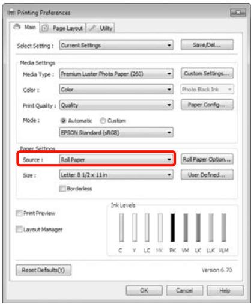Click the LLK ink level bar
Screen dimensions: 251x304
pyautogui.click(x=211, y=228)
